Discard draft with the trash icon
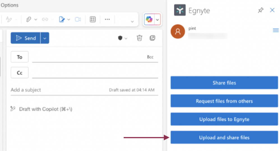Image resolution: width=280 pixels, height=151 pixels. (139, 38)
